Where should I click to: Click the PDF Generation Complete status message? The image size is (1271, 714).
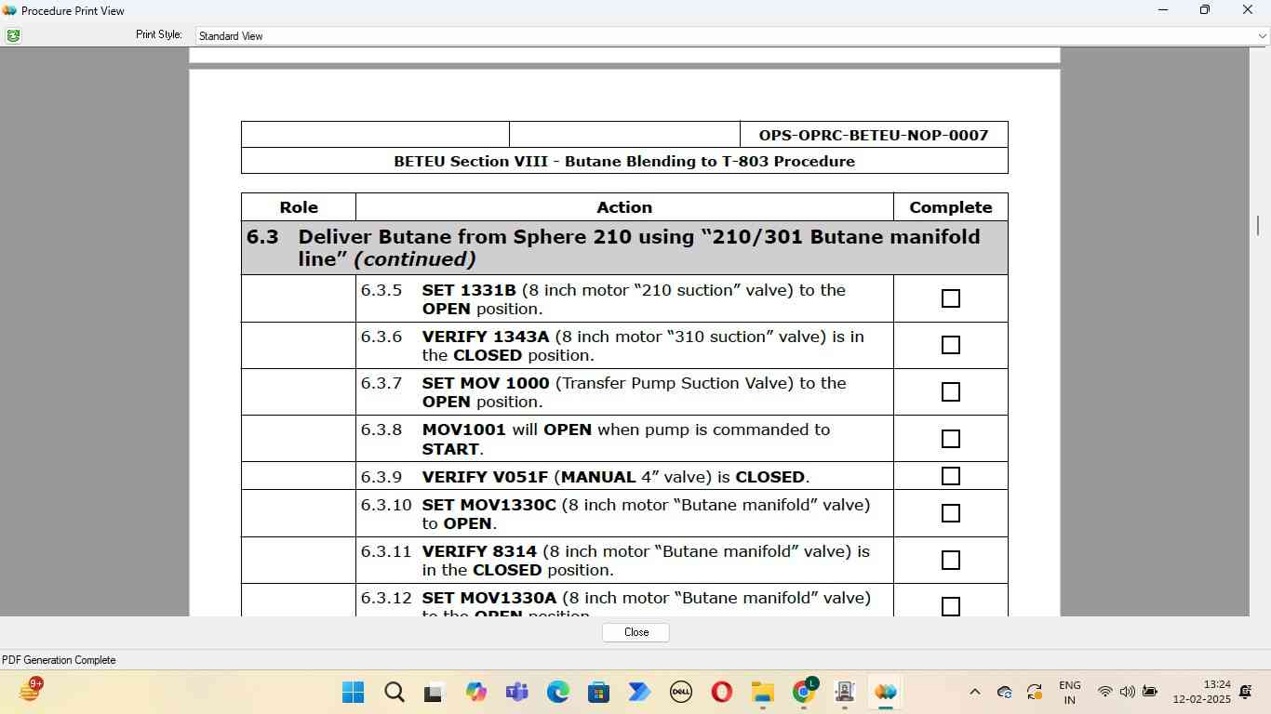tap(59, 660)
